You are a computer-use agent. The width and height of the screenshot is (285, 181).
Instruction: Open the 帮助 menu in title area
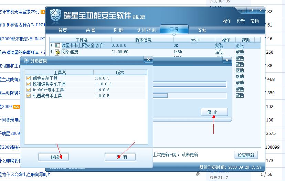point(254,21)
